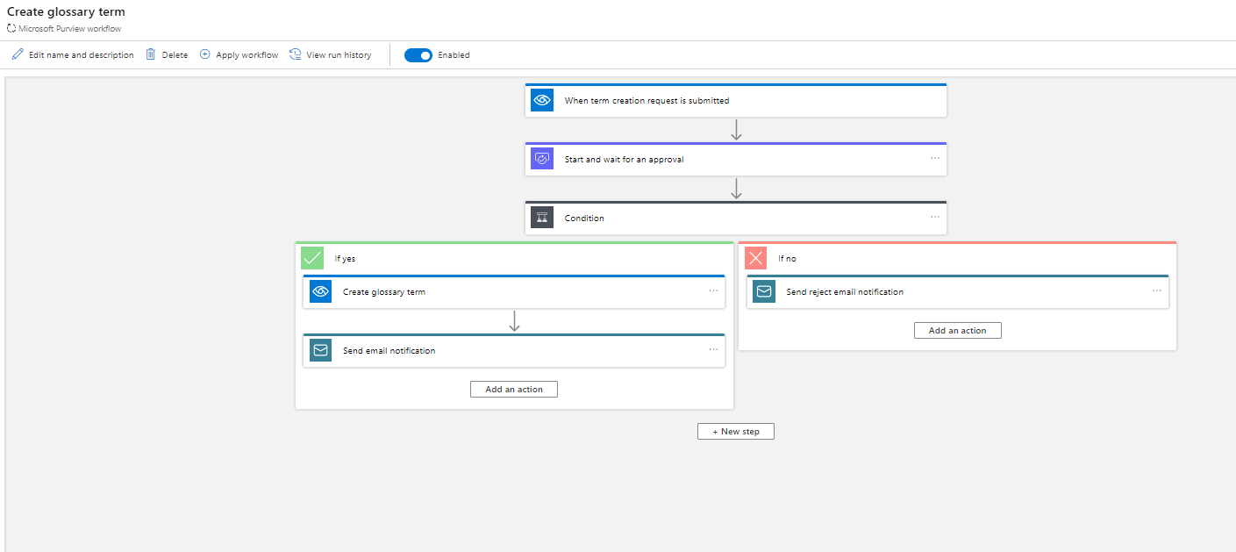Click the approval icon on Start and wait step
1236x552 pixels.
click(542, 159)
